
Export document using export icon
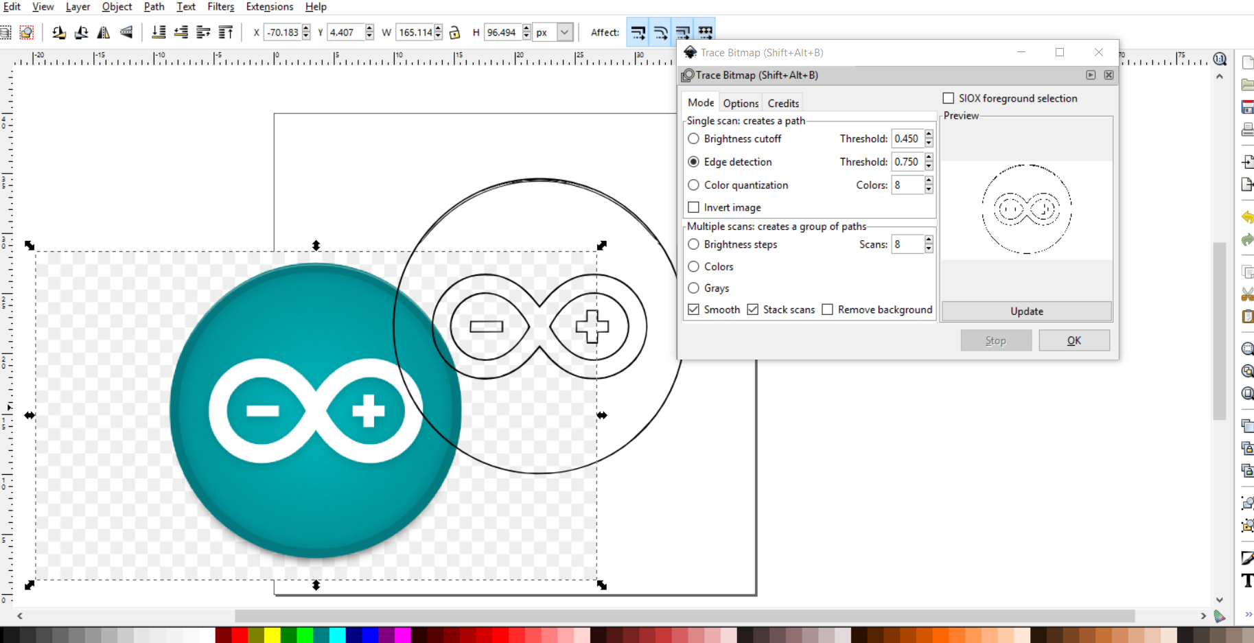click(1247, 185)
